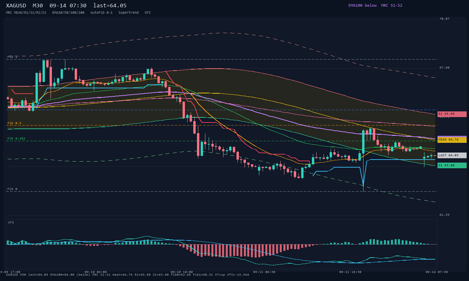Select the 09-10 18:00 time axis label
The height and width of the screenshot is (281, 469).
[182, 272]
